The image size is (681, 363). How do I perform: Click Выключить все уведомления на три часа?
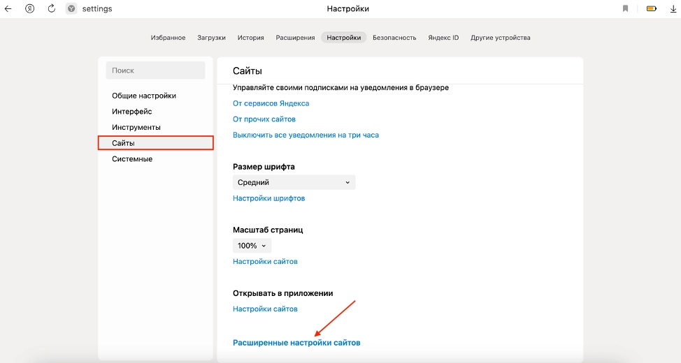pyautogui.click(x=306, y=135)
